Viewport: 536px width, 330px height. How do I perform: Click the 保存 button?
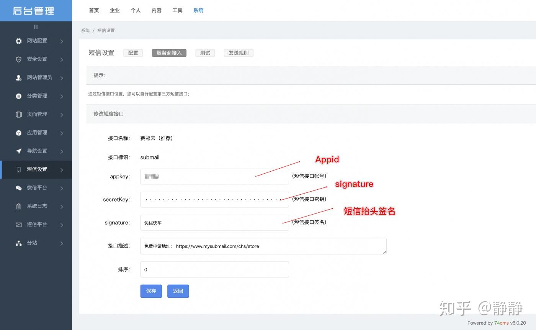coord(151,291)
